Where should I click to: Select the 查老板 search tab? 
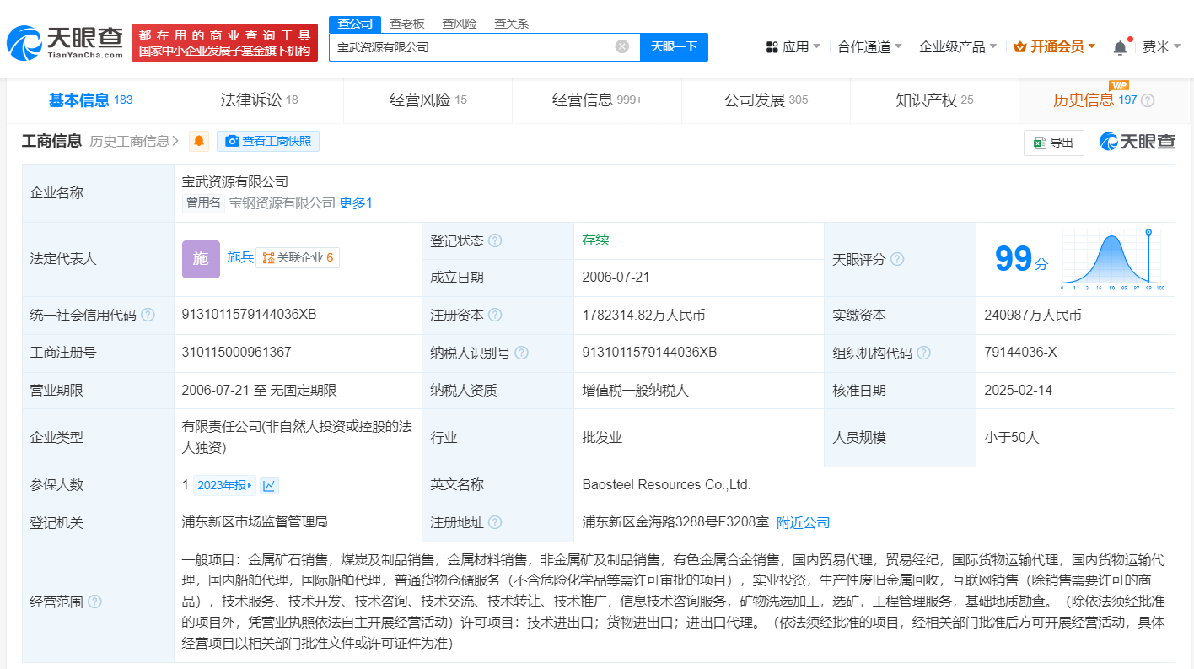406,24
